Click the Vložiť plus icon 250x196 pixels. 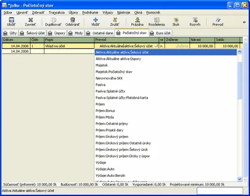pyautogui.click(x=95, y=20)
